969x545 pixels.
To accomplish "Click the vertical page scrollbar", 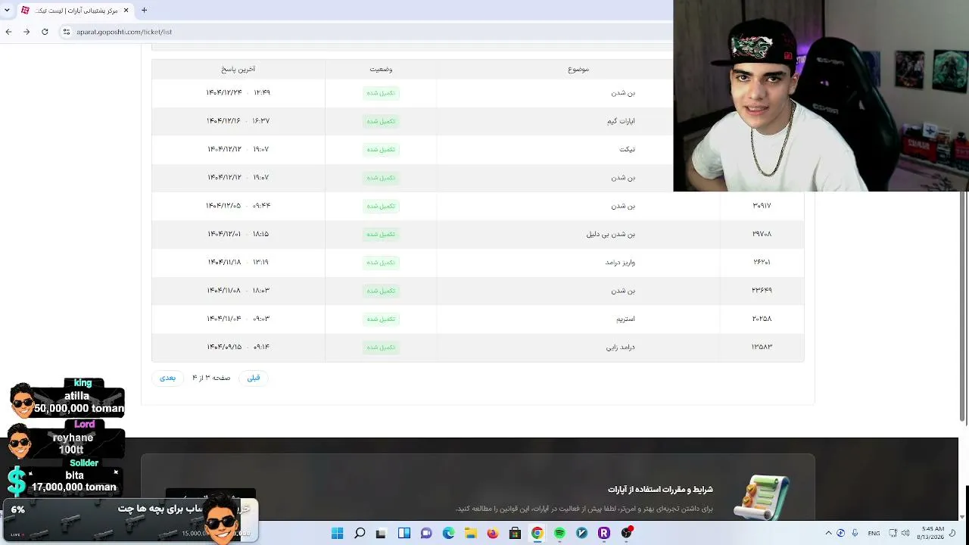I will point(963,307).
